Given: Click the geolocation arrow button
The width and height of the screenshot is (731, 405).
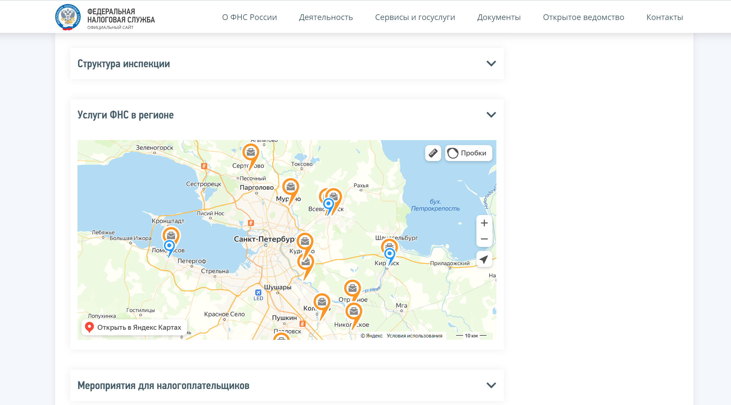Looking at the screenshot, I should click(x=484, y=259).
